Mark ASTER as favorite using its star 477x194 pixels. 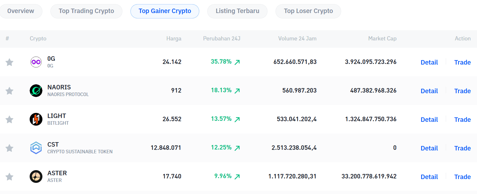tap(9, 177)
